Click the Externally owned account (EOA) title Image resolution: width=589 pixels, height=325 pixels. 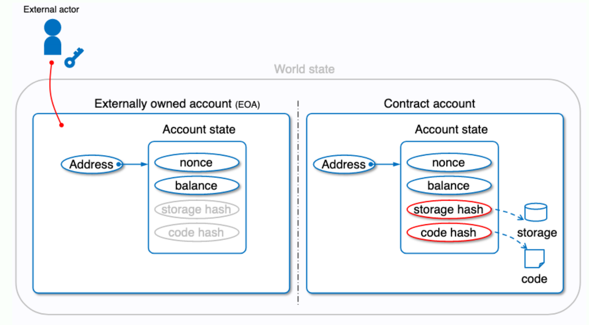coord(177,104)
